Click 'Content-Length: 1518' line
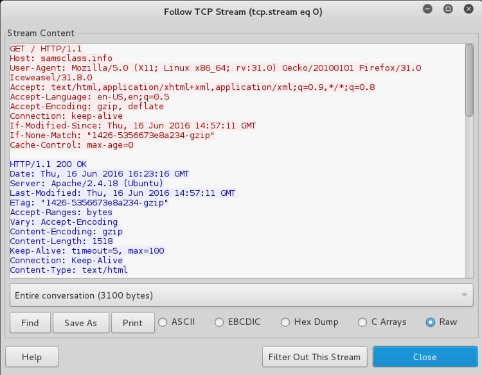 62,241
